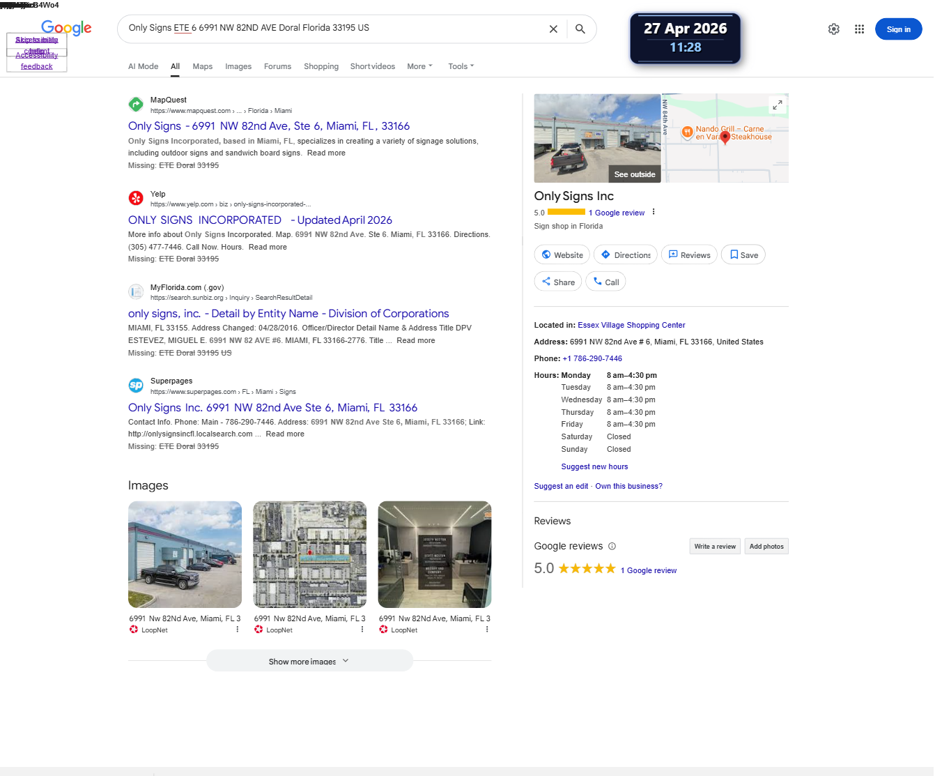Expand Read more on MyFlorida result
Screen dimensions: 942x776
pos(416,341)
